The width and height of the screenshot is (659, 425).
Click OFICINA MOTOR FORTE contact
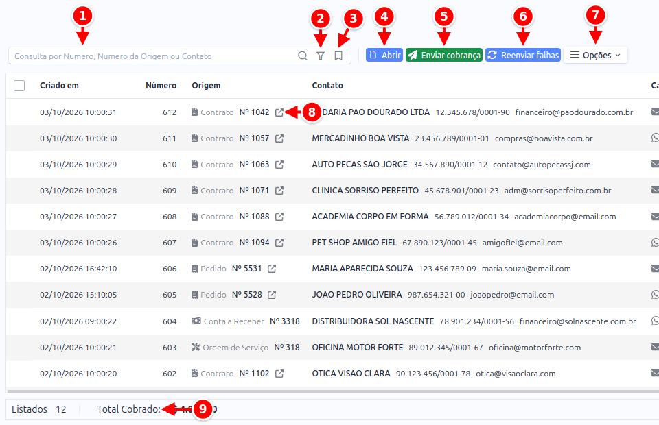point(357,348)
